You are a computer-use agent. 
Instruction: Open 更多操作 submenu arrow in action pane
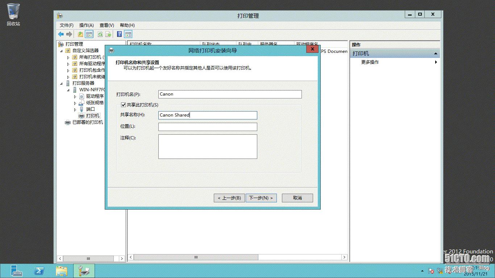[x=437, y=62]
